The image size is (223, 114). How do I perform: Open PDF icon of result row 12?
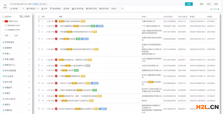point(56,96)
